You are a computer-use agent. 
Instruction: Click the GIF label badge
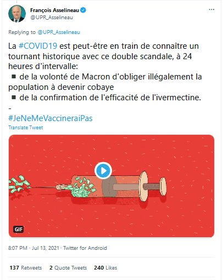(x=19, y=229)
